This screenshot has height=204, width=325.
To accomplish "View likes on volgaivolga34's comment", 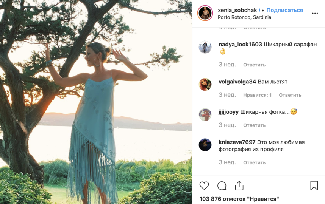I will [257, 95].
